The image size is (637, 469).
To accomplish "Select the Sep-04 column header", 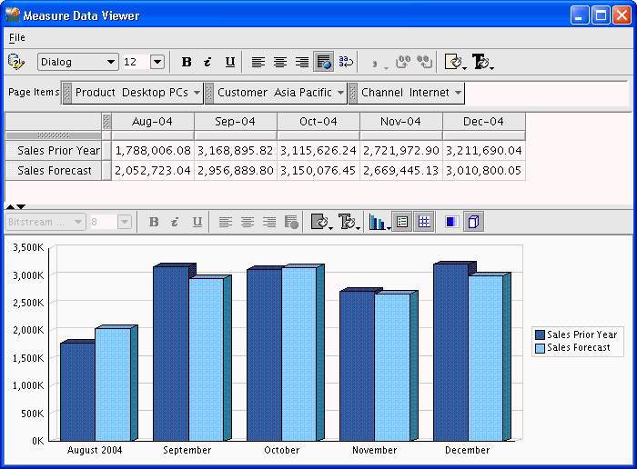I will [x=236, y=121].
